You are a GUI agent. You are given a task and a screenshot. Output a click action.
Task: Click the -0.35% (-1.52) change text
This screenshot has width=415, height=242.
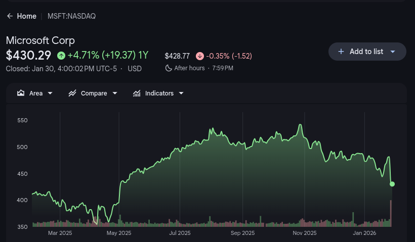pos(229,56)
